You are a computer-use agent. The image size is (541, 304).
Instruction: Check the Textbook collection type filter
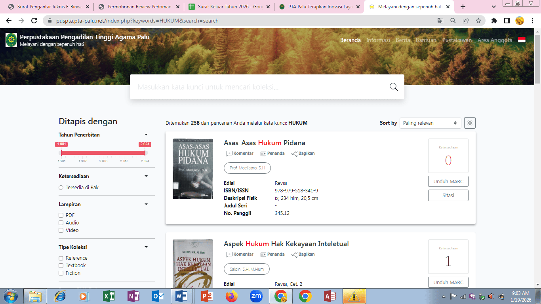tap(61, 266)
